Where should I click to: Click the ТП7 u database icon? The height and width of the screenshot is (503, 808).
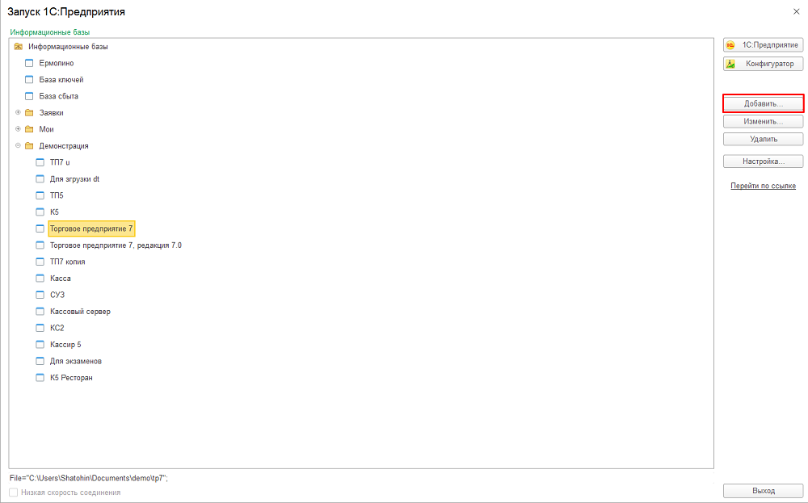click(40, 162)
